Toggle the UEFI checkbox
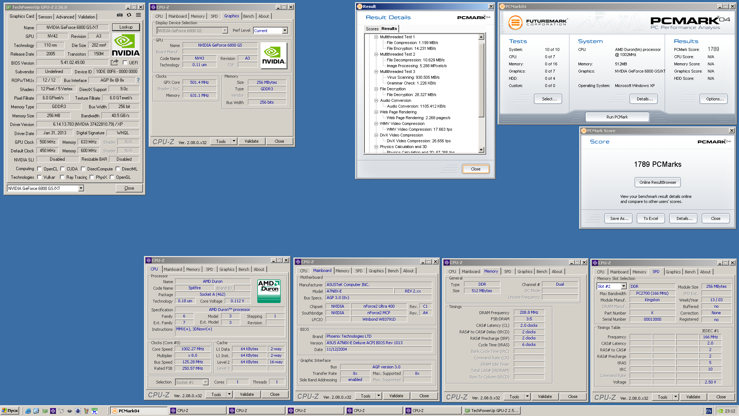Screen dimensions: 739x416 click(125, 63)
